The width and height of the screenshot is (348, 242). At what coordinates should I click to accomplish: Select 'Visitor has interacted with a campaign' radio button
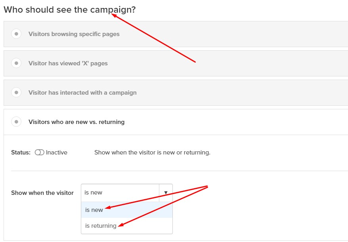[x=16, y=93]
